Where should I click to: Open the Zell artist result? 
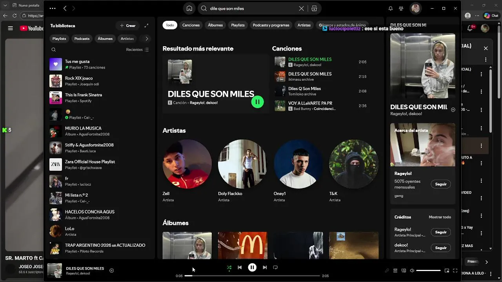pyautogui.click(x=187, y=171)
